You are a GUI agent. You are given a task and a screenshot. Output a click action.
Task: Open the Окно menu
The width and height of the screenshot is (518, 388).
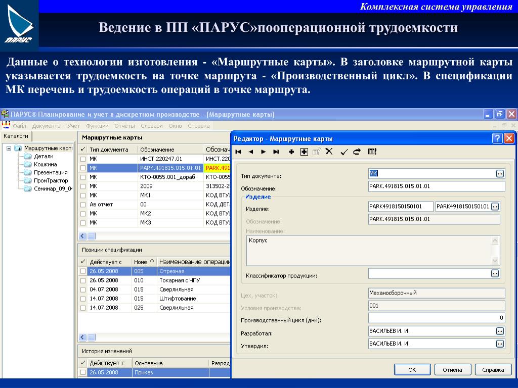pyautogui.click(x=175, y=126)
